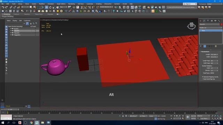Toggle visibility eye of Plane001
The height and width of the screenshot is (125, 223).
tap(11, 31)
